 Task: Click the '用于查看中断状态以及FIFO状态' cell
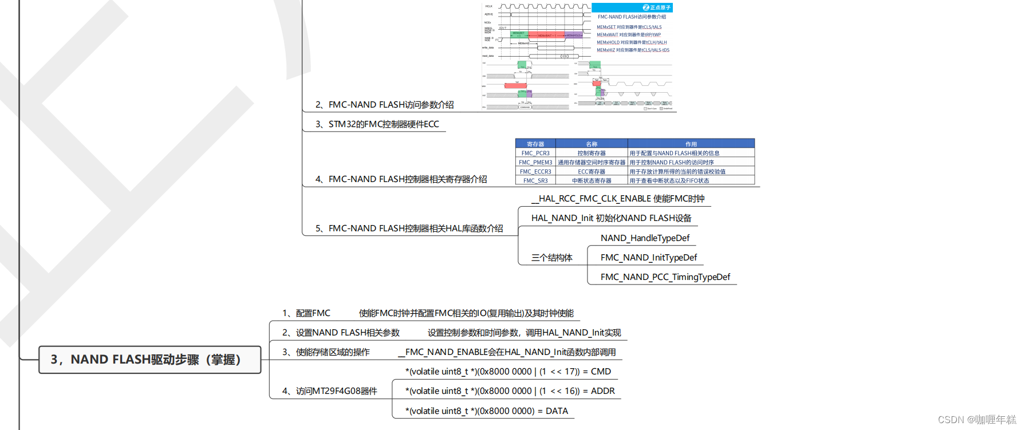point(691,180)
